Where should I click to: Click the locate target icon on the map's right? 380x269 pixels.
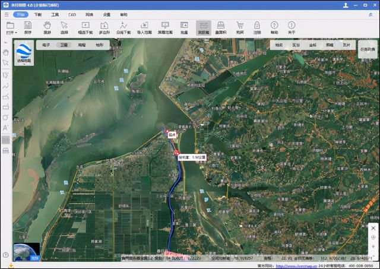(373, 238)
